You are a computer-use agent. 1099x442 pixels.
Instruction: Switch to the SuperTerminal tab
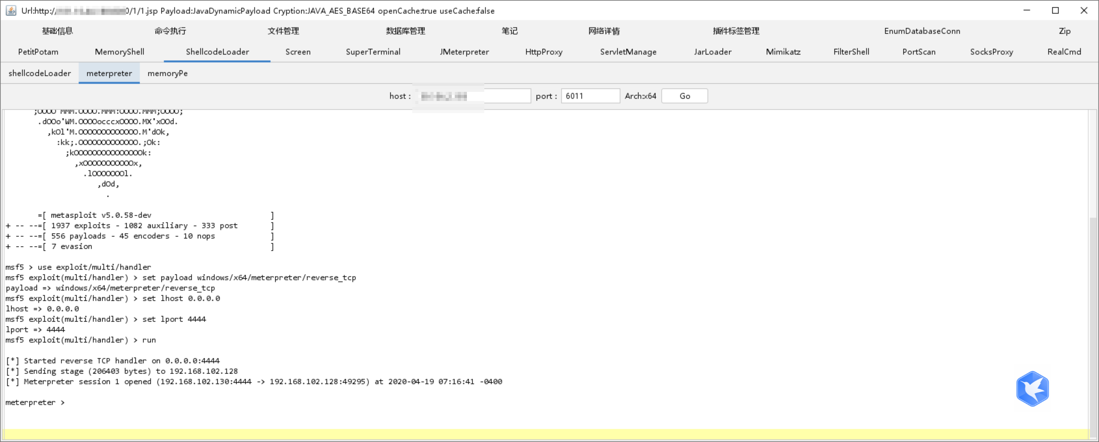(373, 52)
